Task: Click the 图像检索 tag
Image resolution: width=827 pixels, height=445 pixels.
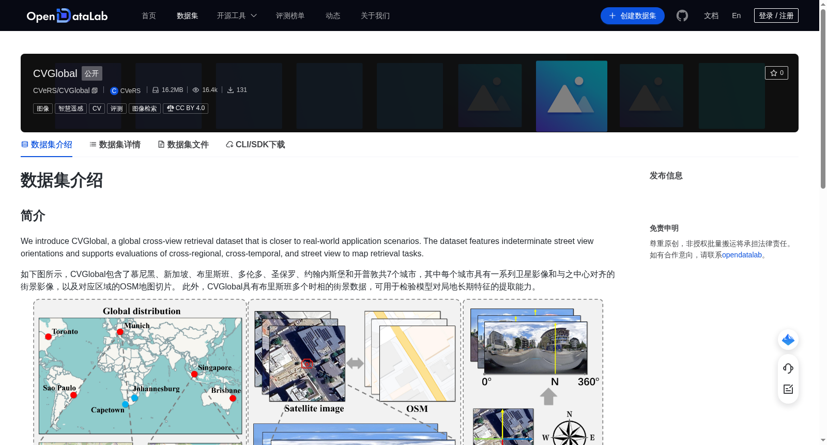Action: tap(145, 109)
